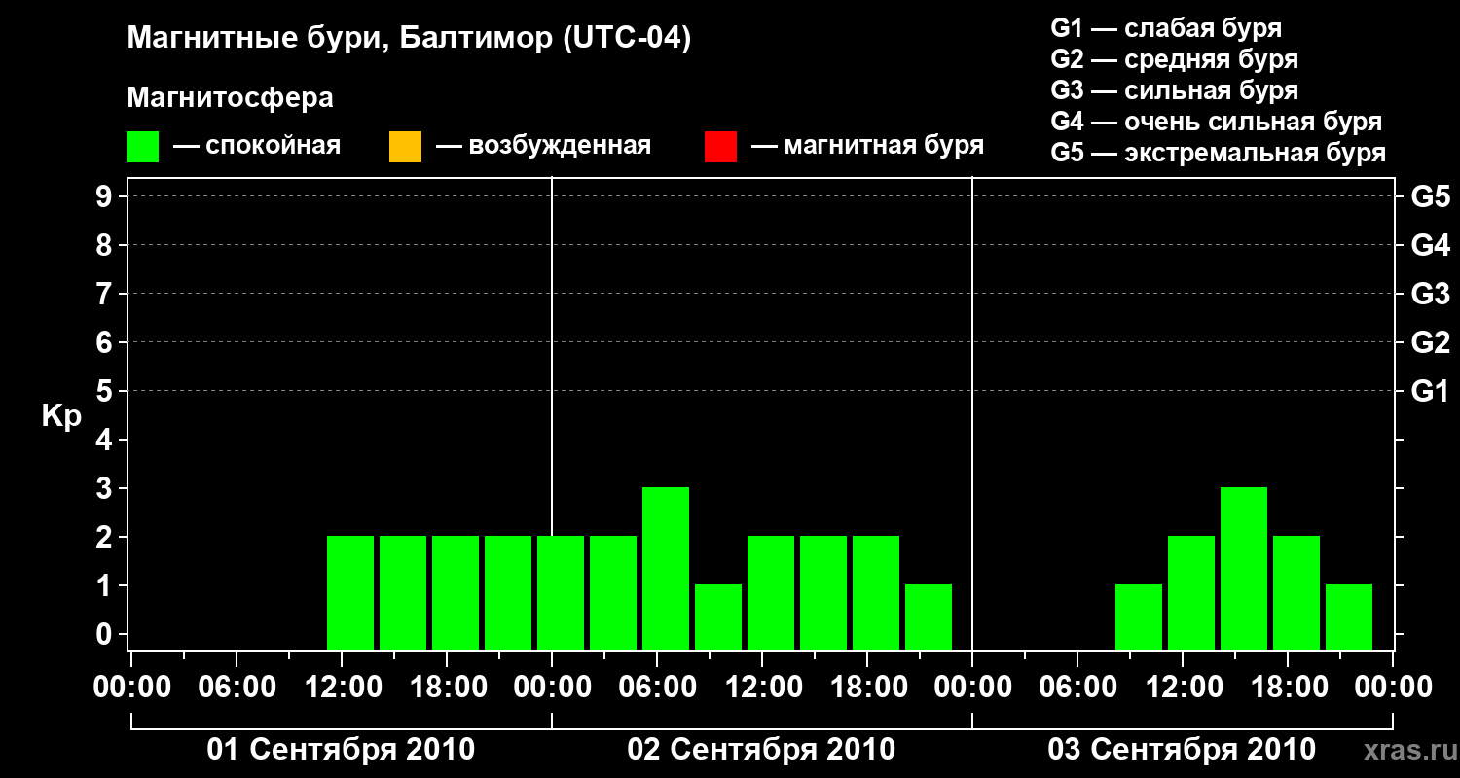Click the G5 storm level label
Image resolution: width=1460 pixels, height=778 pixels.
click(x=1430, y=196)
